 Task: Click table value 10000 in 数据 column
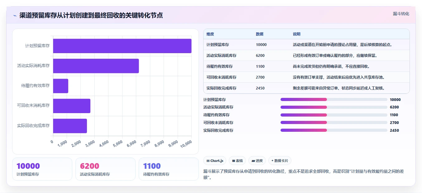pos(261,45)
